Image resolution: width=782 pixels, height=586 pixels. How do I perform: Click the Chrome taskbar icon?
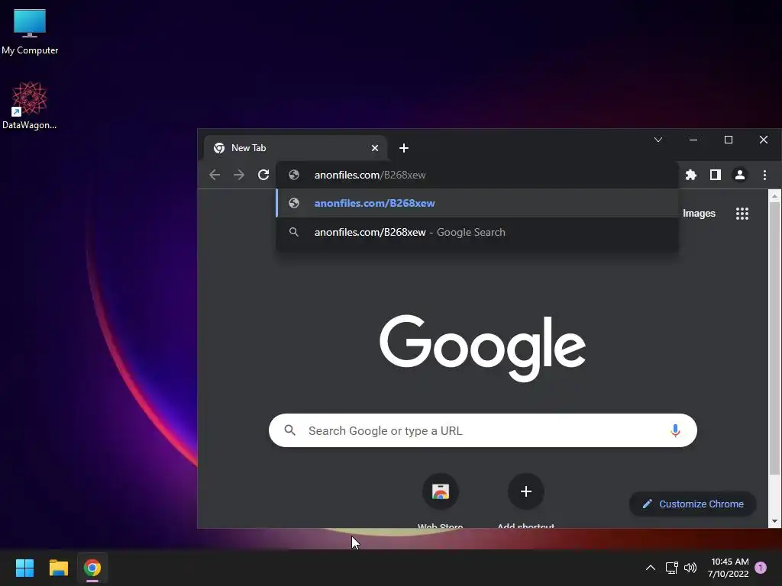[92, 568]
